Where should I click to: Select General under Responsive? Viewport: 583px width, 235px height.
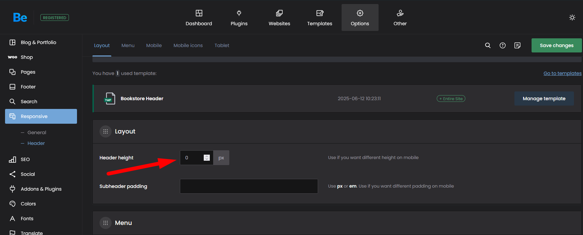click(37, 132)
